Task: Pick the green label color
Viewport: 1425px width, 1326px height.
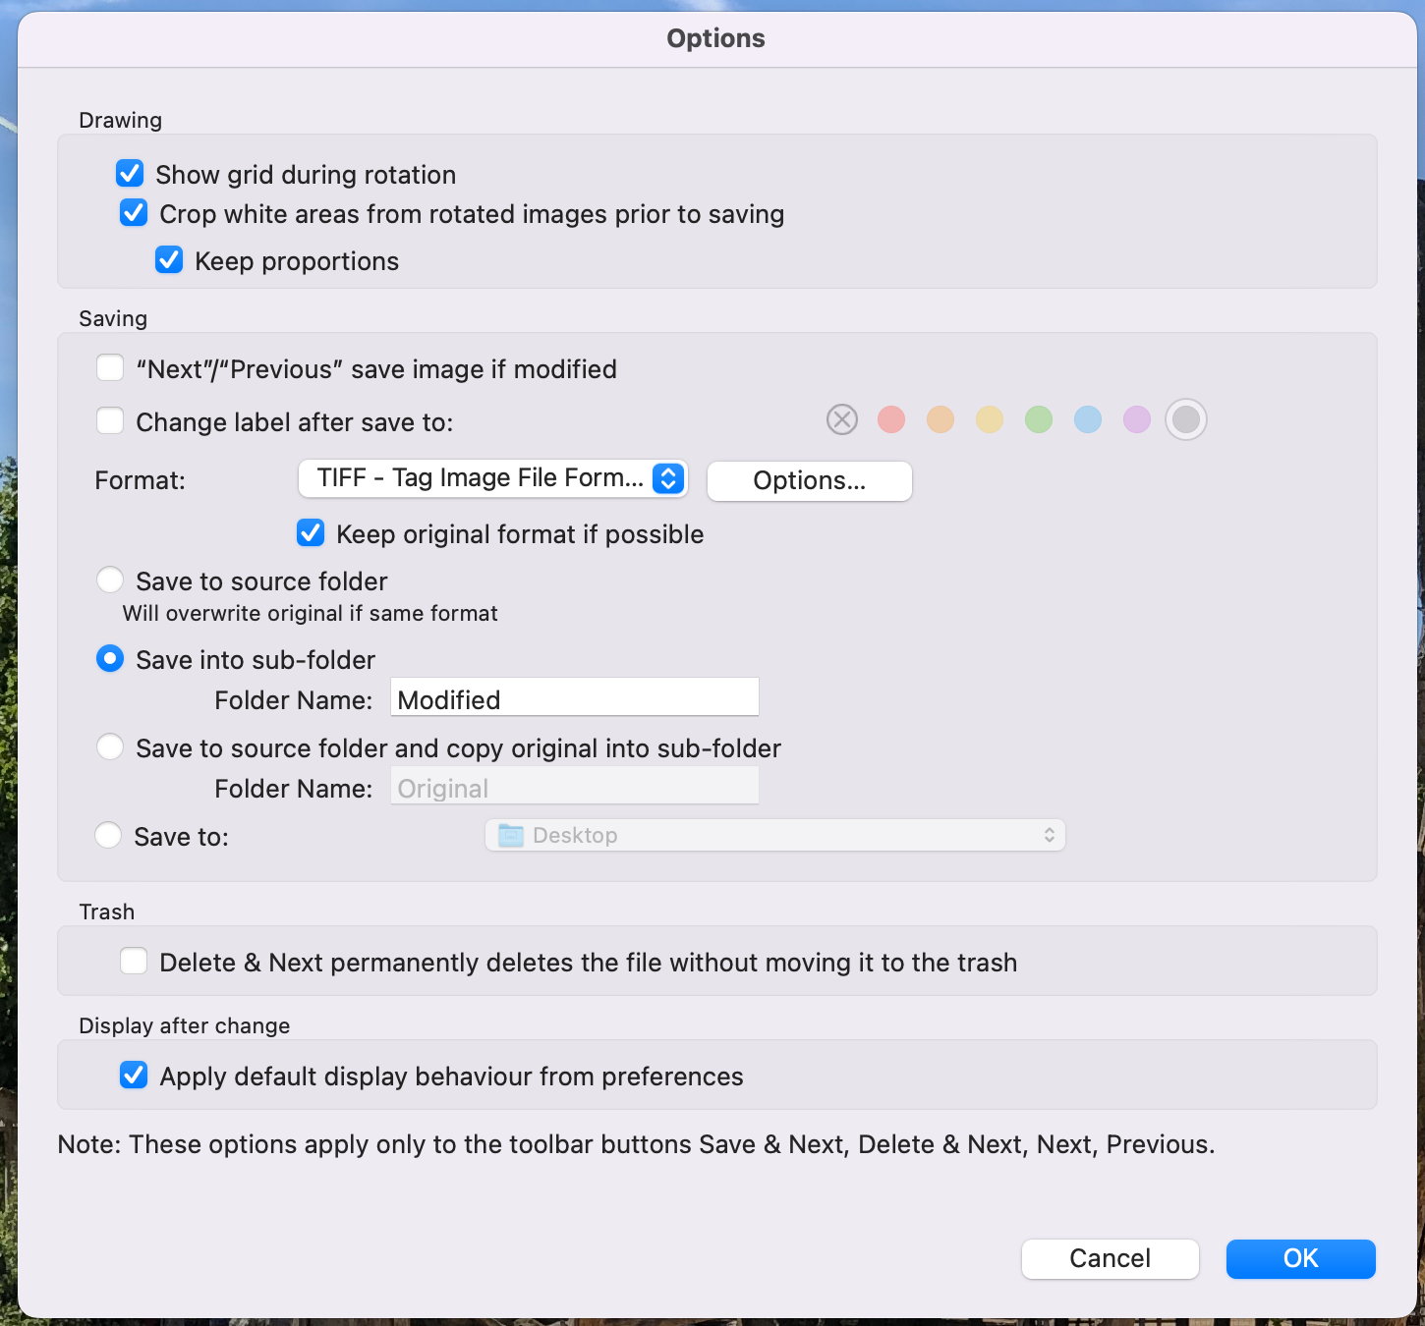Action: tap(1039, 420)
